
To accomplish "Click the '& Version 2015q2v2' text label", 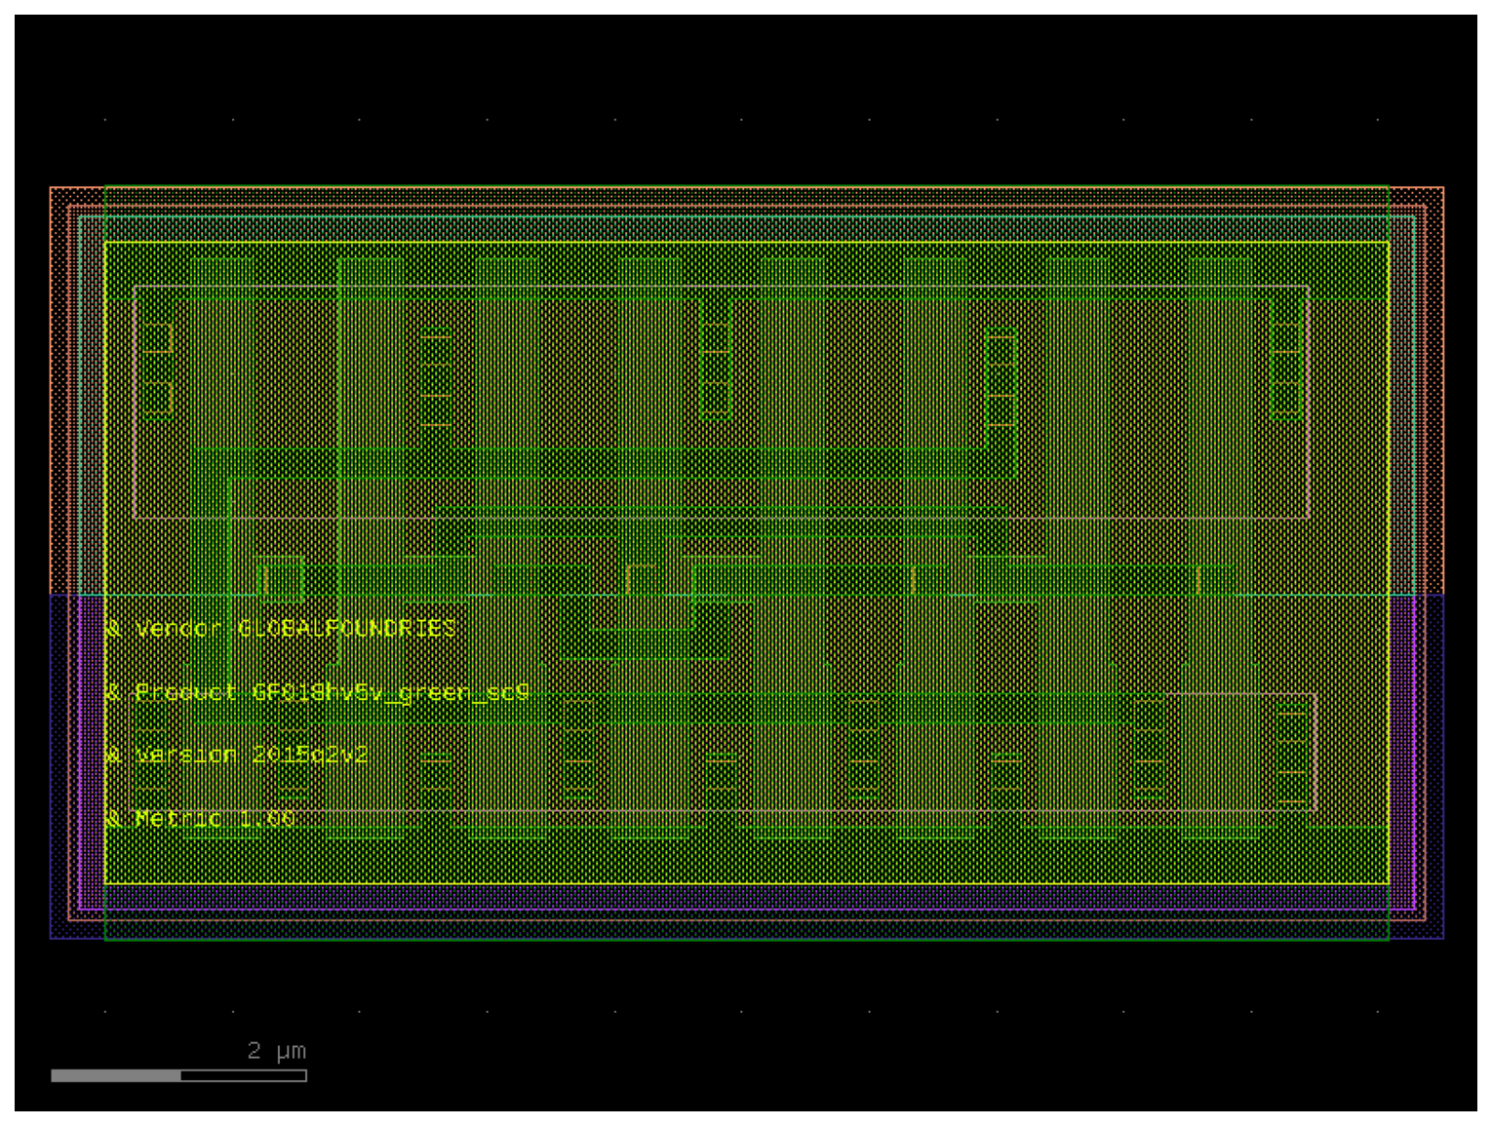I will (x=237, y=755).
